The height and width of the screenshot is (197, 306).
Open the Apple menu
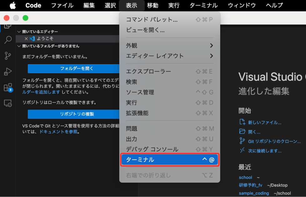[13, 5]
